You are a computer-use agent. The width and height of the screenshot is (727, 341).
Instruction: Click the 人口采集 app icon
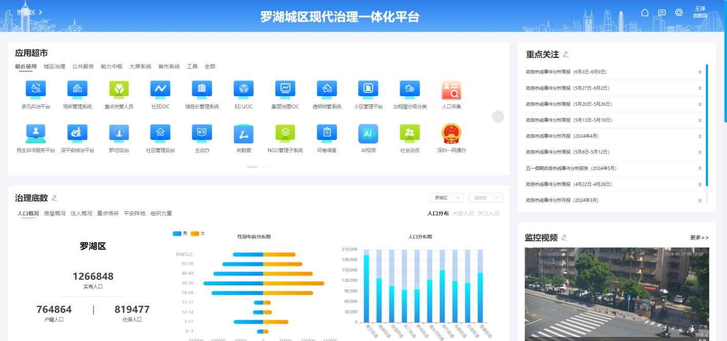click(x=451, y=91)
